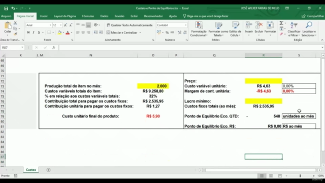Click the thousands separator (000) icon
This screenshot has width=325, height=183.
point(172,33)
